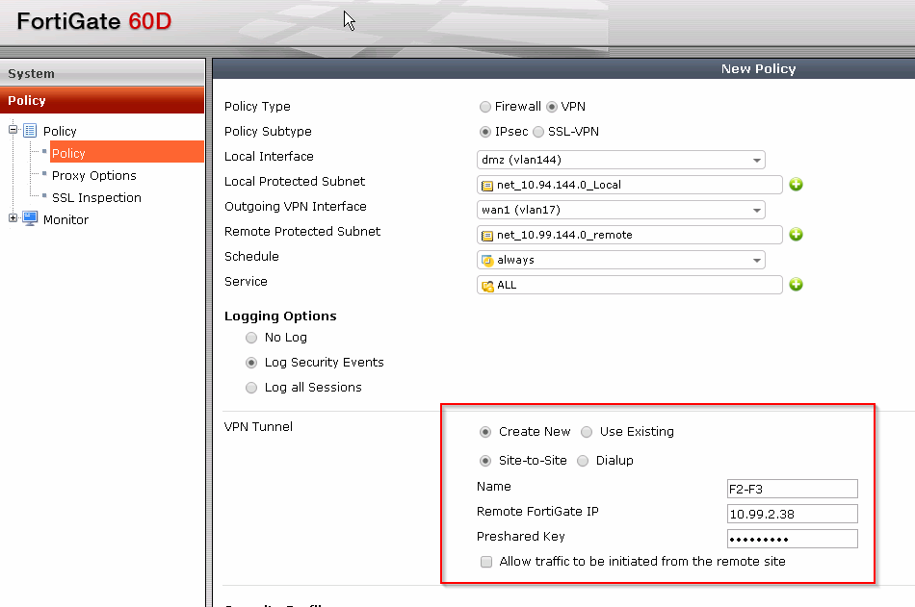
Task: Open the System menu section
Action: pyautogui.click(x=102, y=73)
